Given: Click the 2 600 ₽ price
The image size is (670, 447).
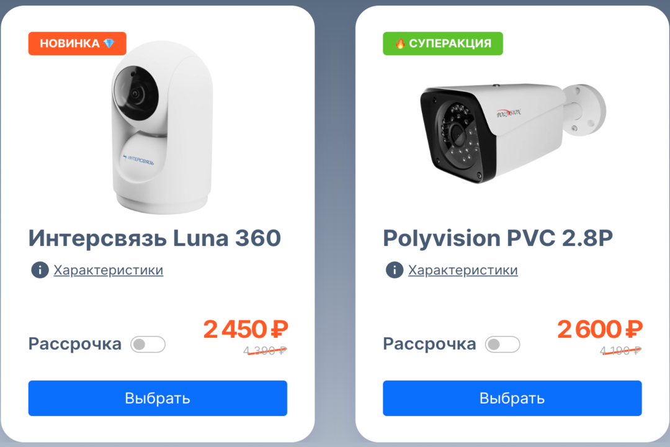Looking at the screenshot, I should tap(600, 330).
